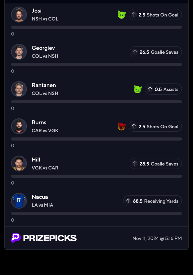This screenshot has width=193, height=275.
Task: Click Hill's player headshot
Action: [19, 163]
